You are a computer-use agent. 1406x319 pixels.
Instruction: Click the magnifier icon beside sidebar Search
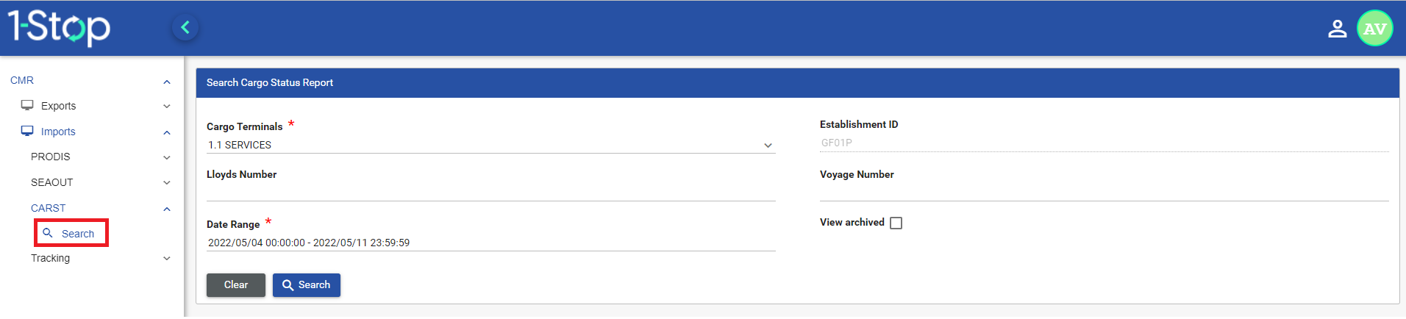[48, 233]
